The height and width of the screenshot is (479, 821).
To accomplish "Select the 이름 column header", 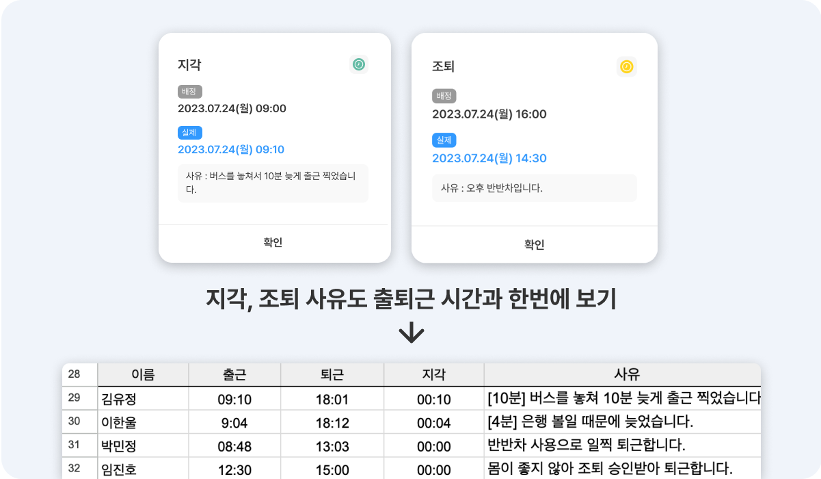I will [x=143, y=374].
